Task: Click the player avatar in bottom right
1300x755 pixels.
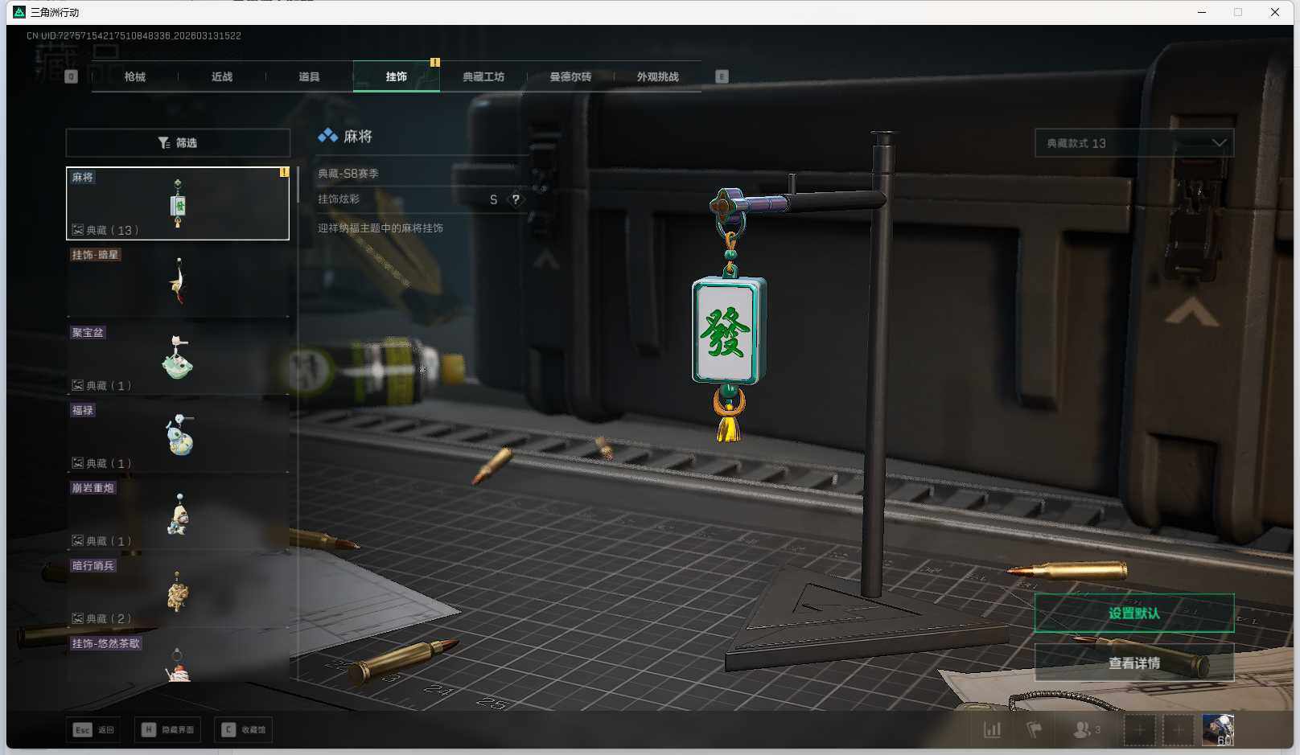Action: (x=1217, y=729)
